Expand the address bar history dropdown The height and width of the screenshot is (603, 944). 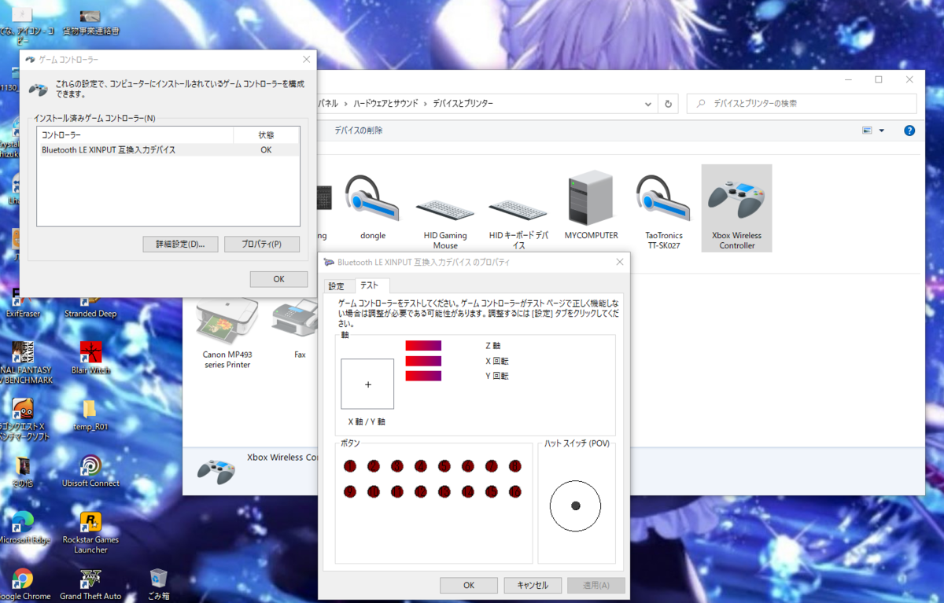647,104
